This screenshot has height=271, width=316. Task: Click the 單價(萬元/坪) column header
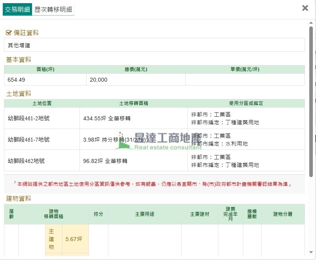coord(245,69)
